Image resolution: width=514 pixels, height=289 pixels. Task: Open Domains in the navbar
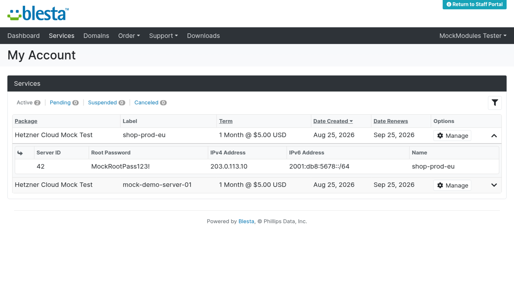(96, 36)
